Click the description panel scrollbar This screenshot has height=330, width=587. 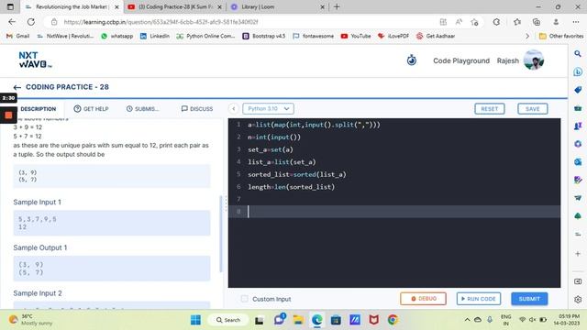[221, 234]
